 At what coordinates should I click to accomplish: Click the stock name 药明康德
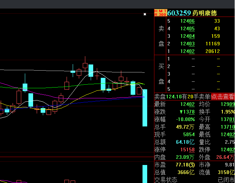204,13
